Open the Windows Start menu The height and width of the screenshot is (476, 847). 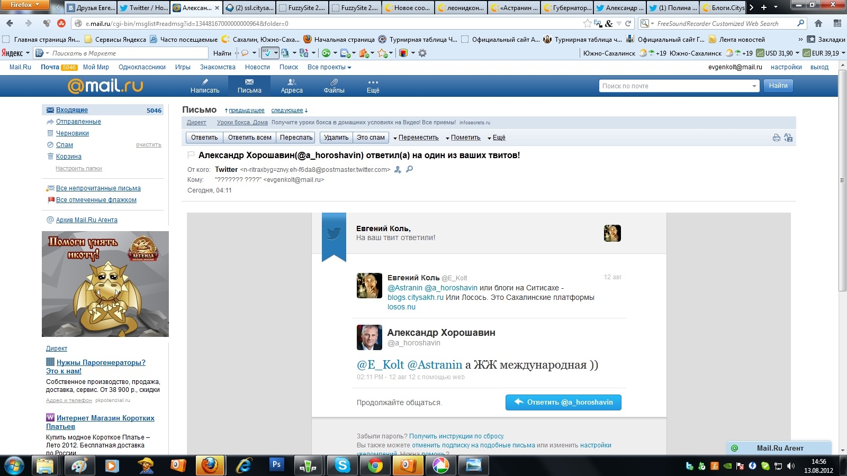(x=14, y=465)
